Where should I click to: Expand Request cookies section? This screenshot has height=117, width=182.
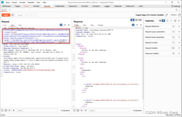[x=162, y=43]
